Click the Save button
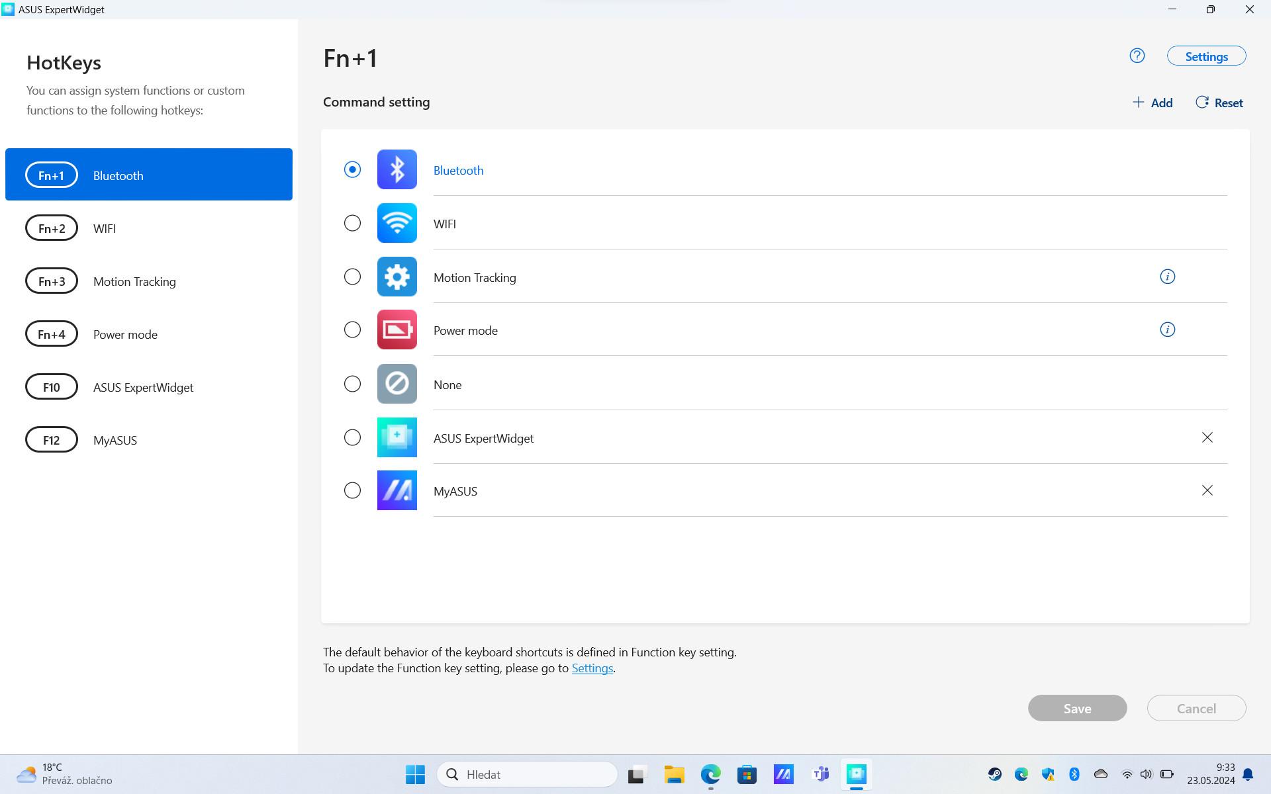 (x=1077, y=708)
